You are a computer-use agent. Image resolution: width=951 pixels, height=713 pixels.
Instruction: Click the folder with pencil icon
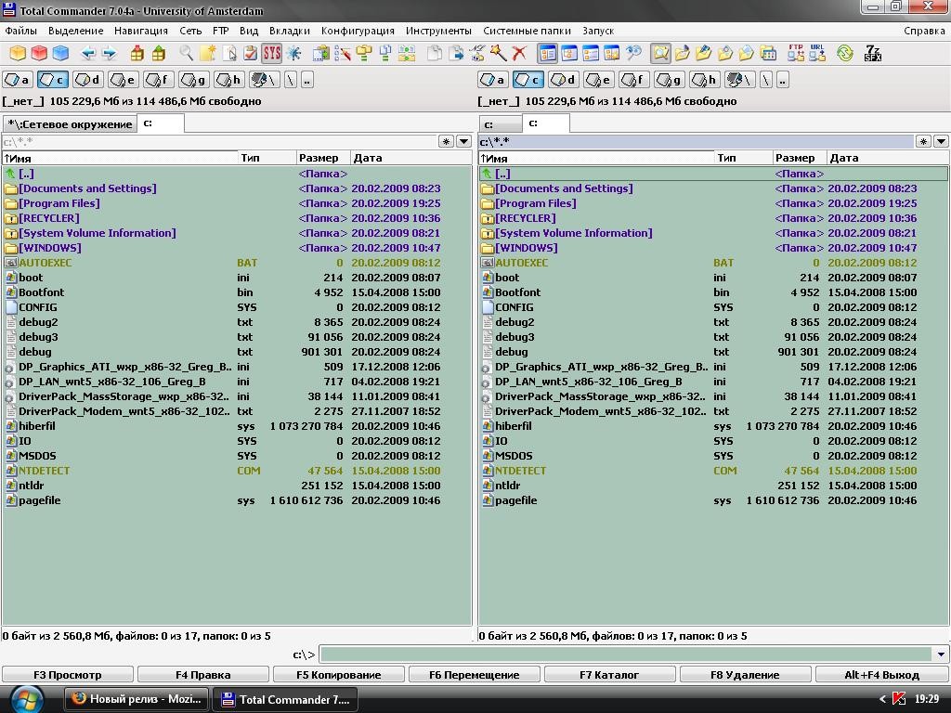click(x=704, y=53)
